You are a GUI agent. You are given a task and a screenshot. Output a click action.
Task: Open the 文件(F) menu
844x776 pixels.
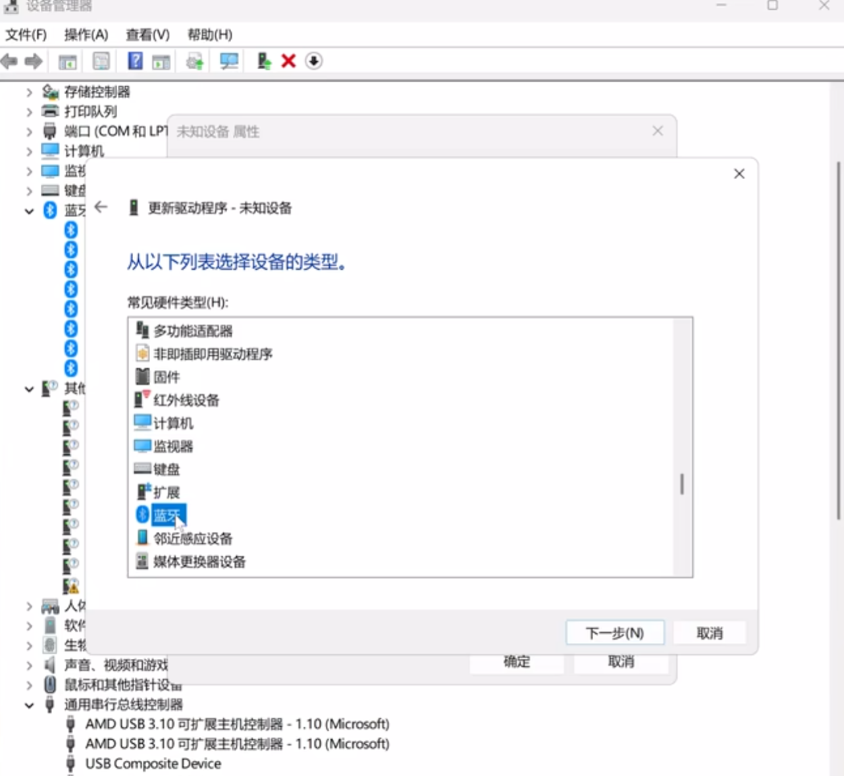tap(26, 34)
